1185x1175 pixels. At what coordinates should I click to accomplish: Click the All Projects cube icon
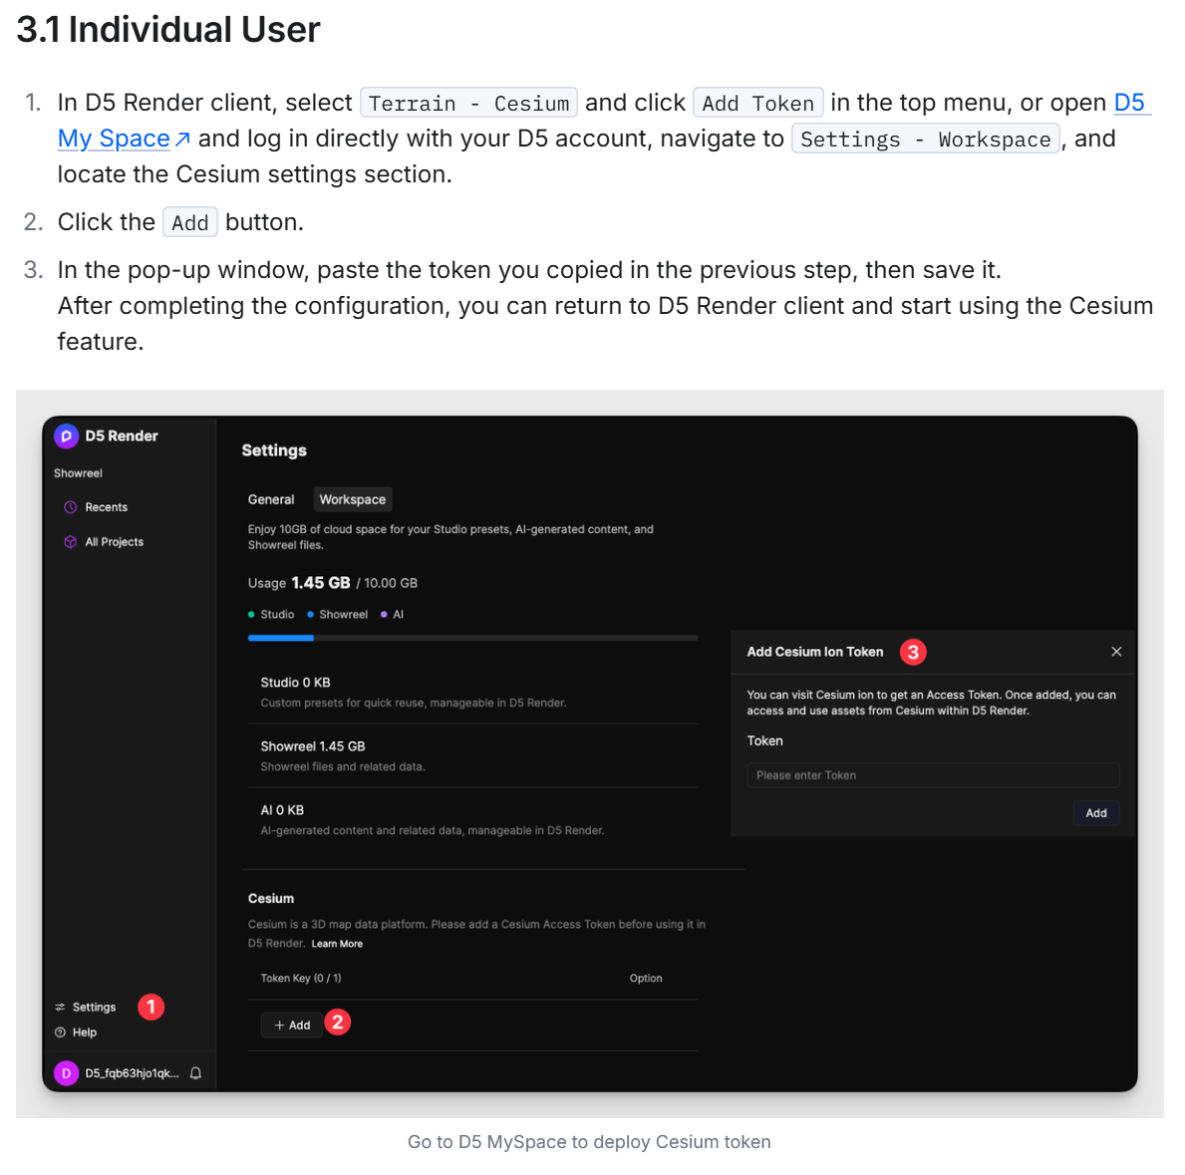tap(71, 542)
